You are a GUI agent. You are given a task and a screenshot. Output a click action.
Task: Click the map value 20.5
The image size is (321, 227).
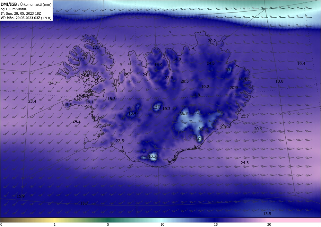(185, 81)
